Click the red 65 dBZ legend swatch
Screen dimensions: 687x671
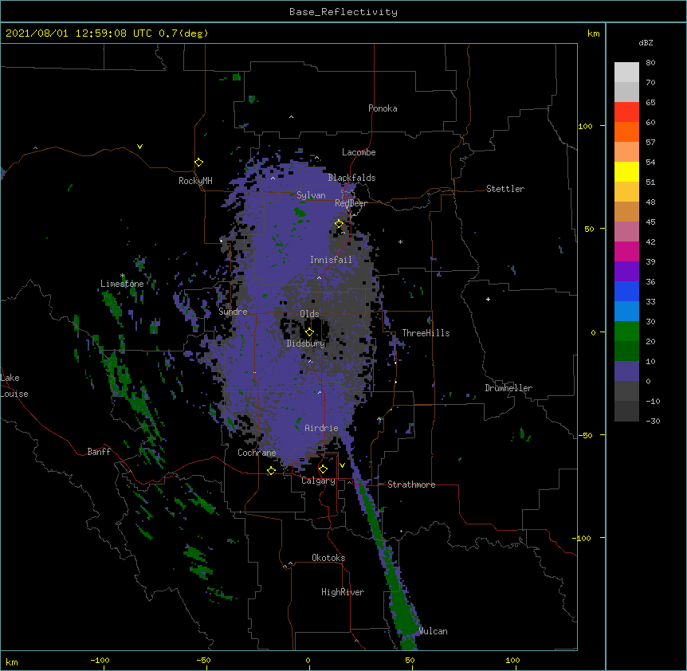[626, 112]
